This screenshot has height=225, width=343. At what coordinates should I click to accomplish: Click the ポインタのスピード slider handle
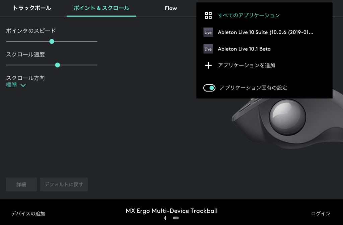point(52,41)
